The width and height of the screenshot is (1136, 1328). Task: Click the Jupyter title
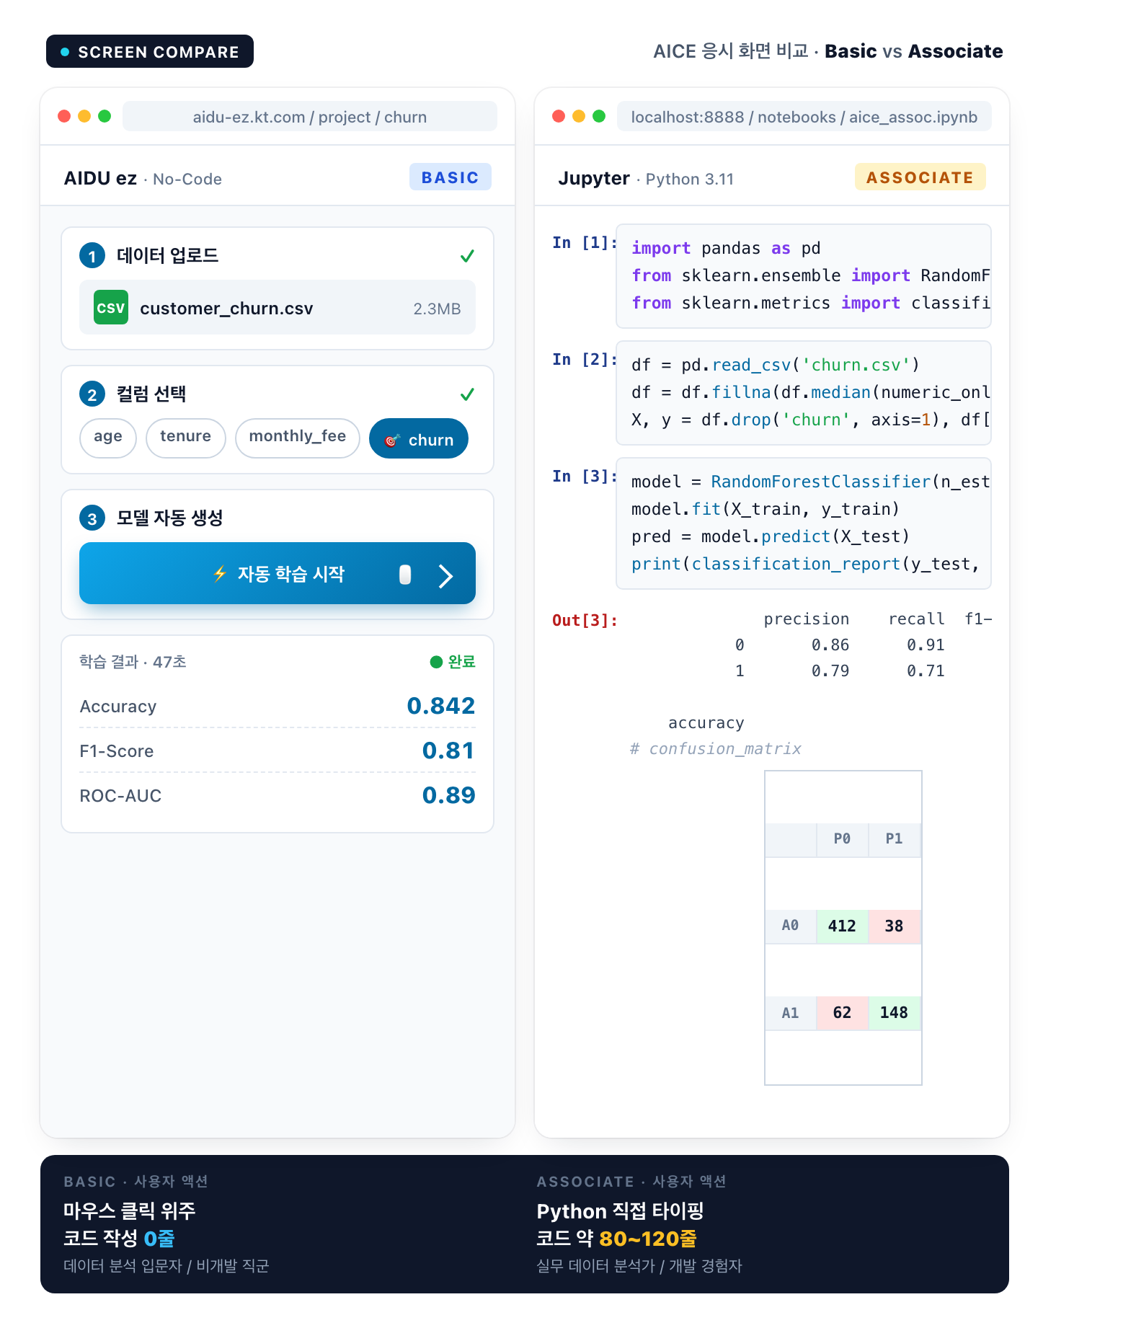pos(594,178)
